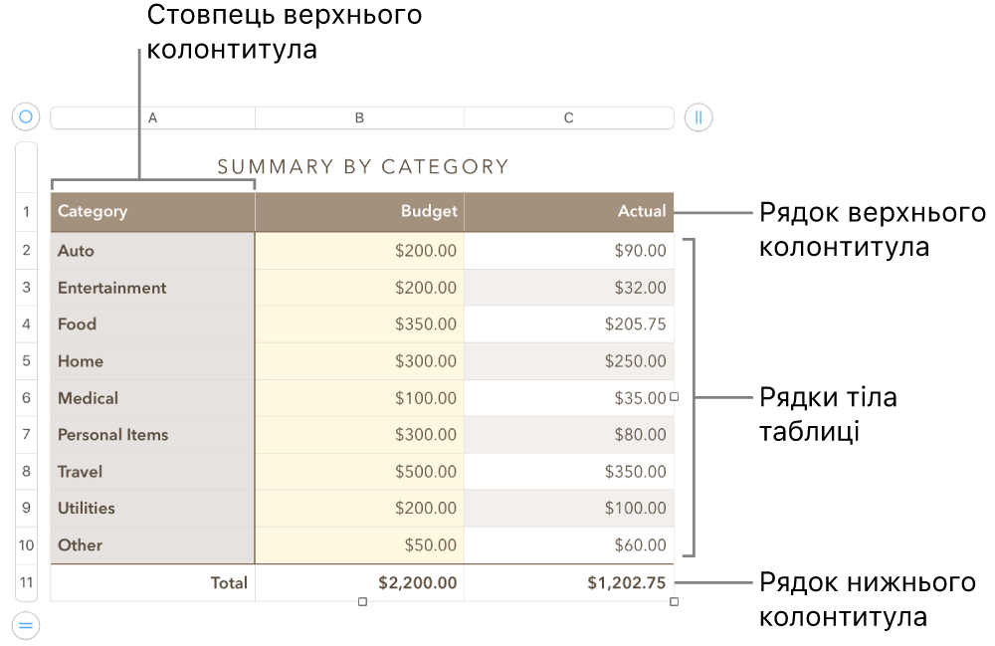The height and width of the screenshot is (646, 995).
Task: Select column header C
Action: (568, 116)
